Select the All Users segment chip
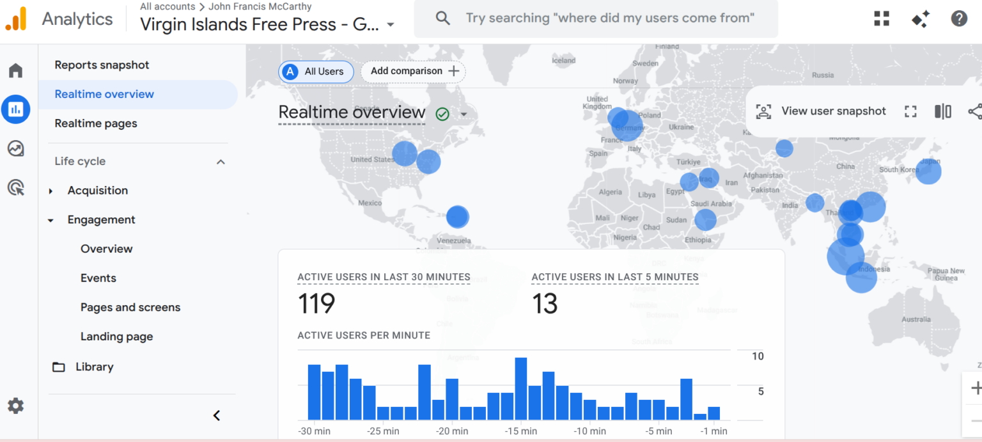 [x=316, y=72]
